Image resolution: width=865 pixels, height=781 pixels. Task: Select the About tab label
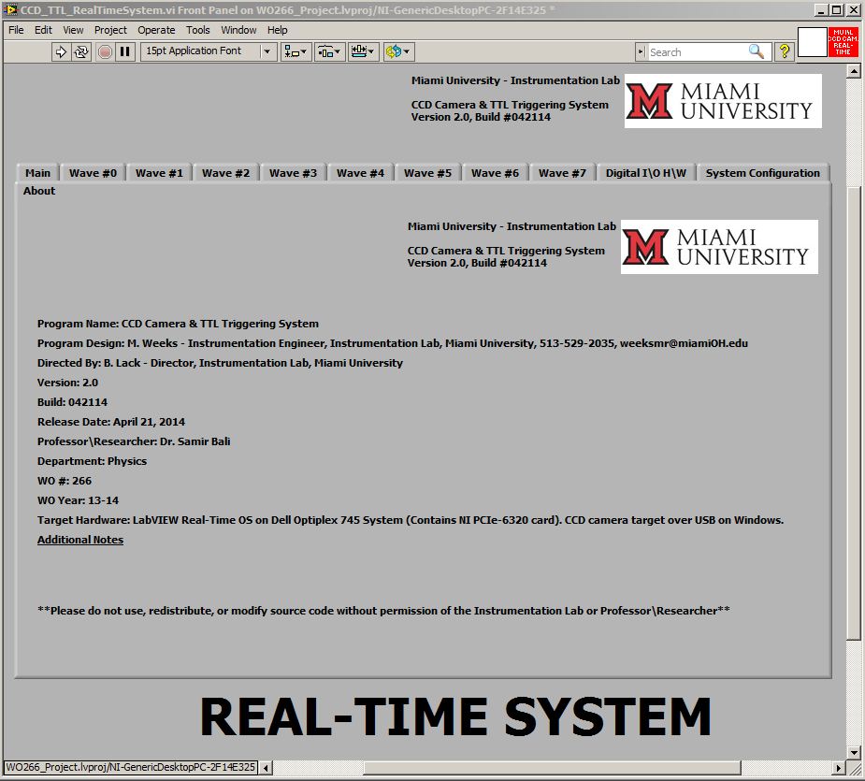[x=39, y=191]
